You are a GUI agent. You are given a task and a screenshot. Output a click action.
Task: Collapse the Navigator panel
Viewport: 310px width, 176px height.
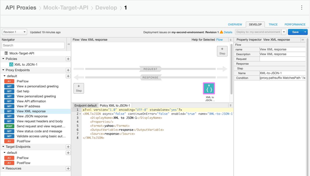coord(69,44)
